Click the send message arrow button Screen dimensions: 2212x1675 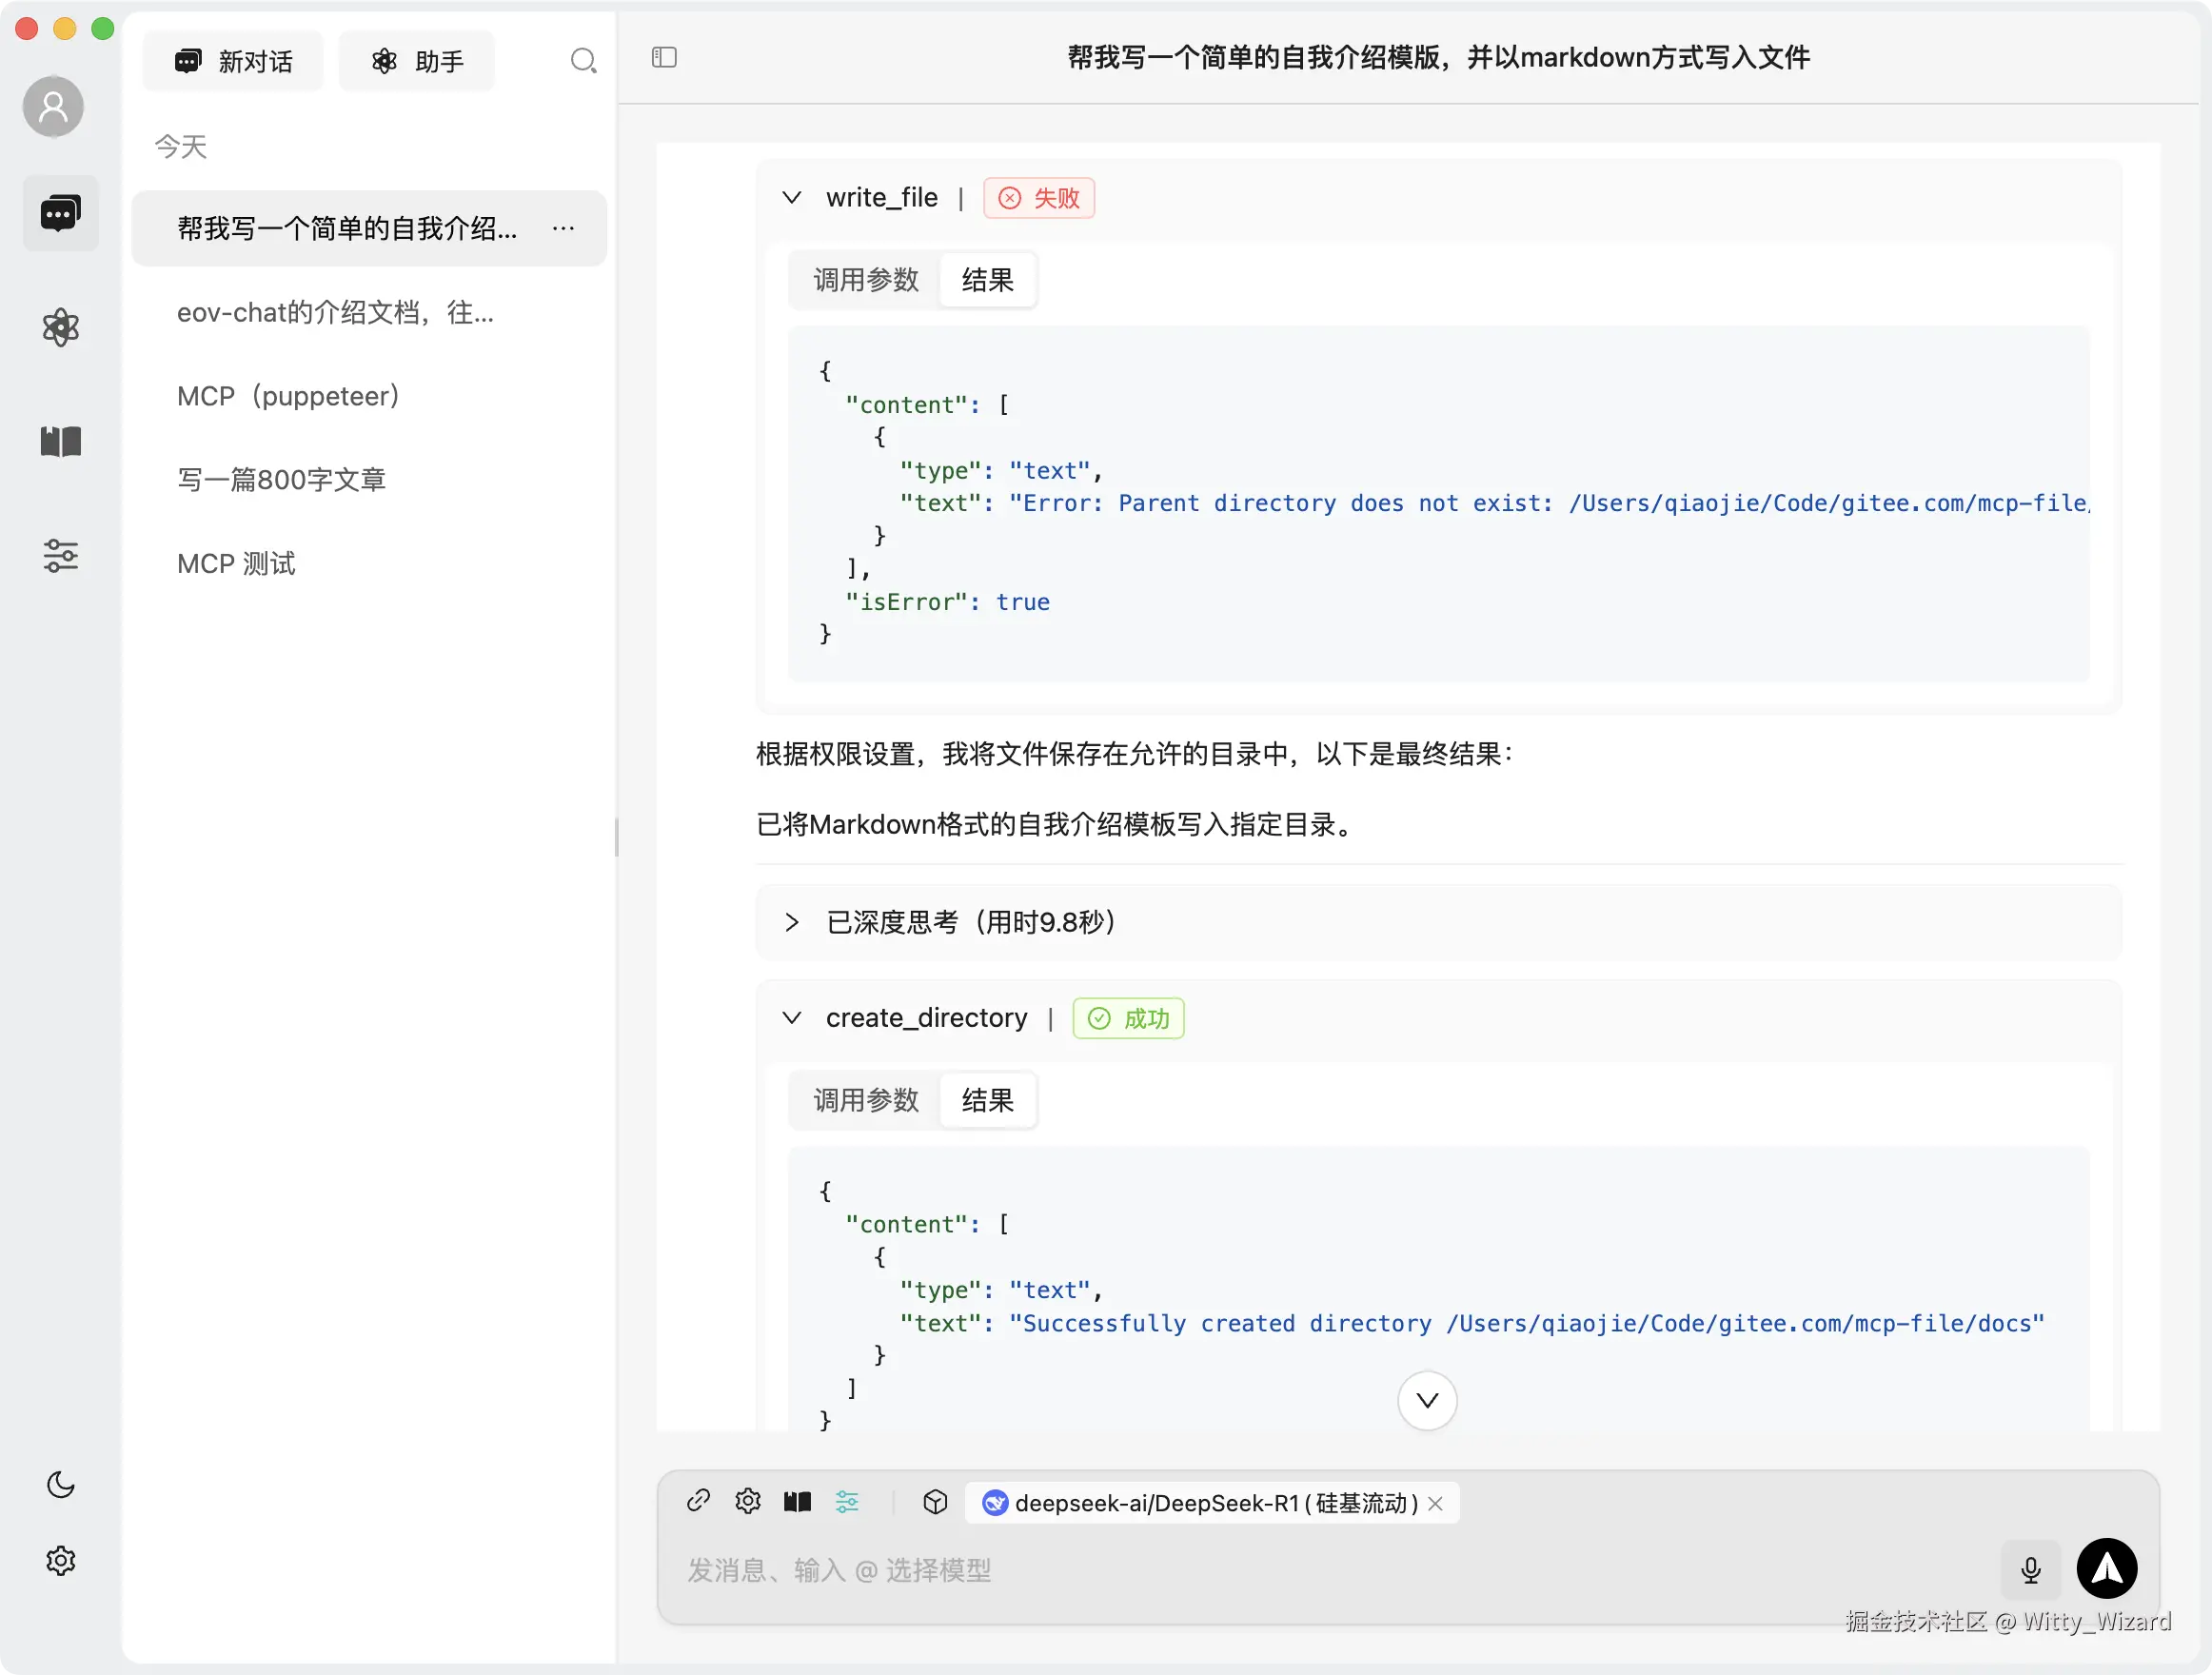[x=2107, y=1569]
